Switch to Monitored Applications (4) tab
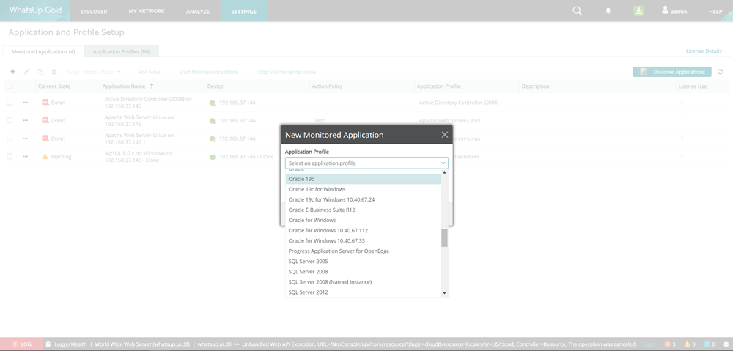The height and width of the screenshot is (351, 733). pyautogui.click(x=43, y=51)
